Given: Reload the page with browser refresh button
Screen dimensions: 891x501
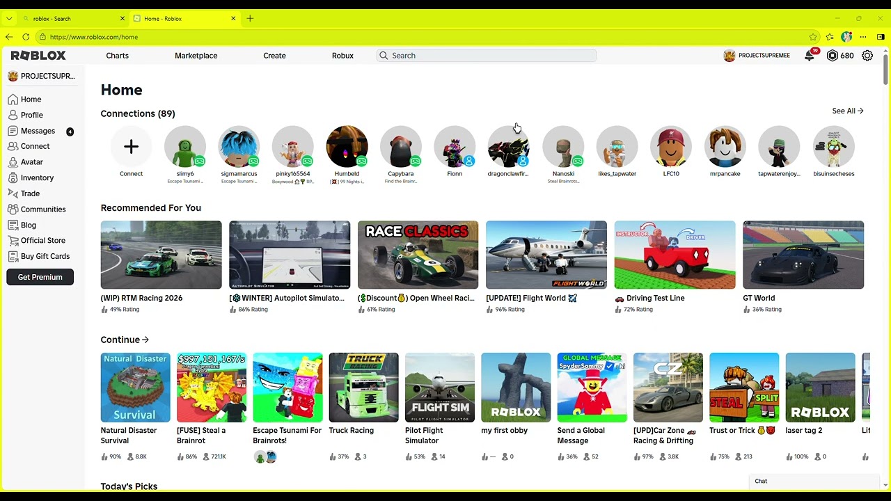Looking at the screenshot, I should (26, 37).
